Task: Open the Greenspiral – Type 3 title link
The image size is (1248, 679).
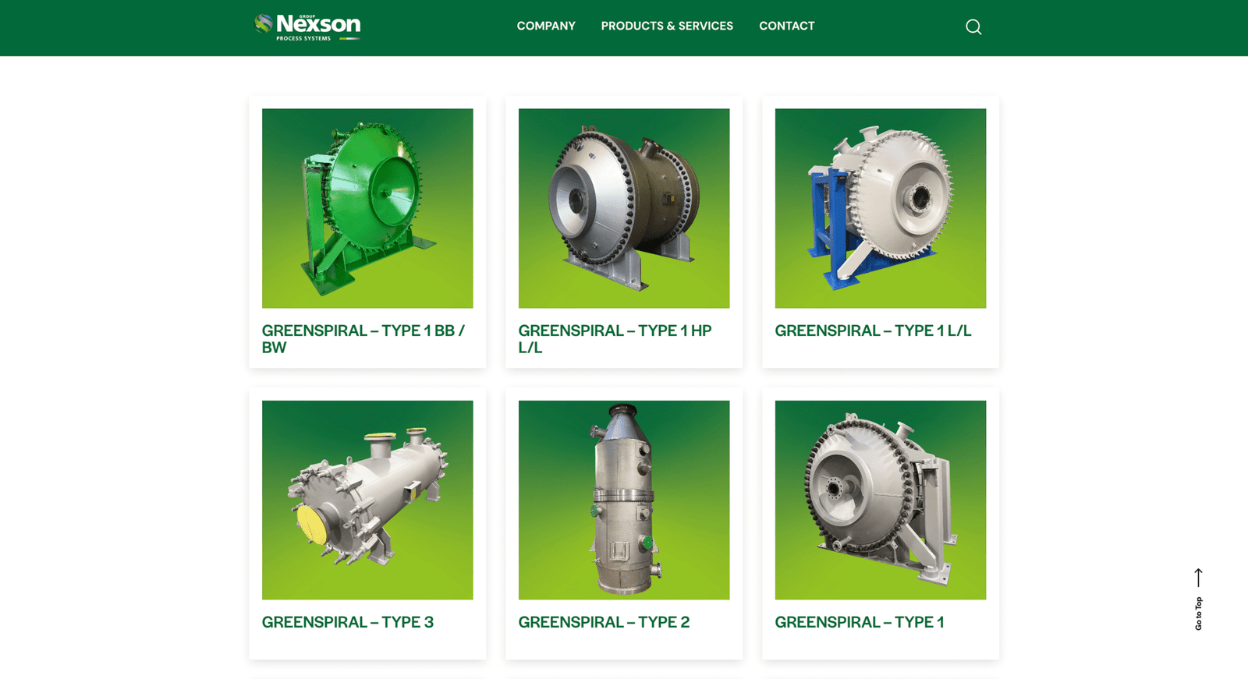Action: (348, 622)
